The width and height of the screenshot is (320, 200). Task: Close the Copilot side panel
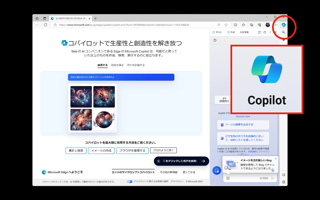pyautogui.click(x=275, y=32)
